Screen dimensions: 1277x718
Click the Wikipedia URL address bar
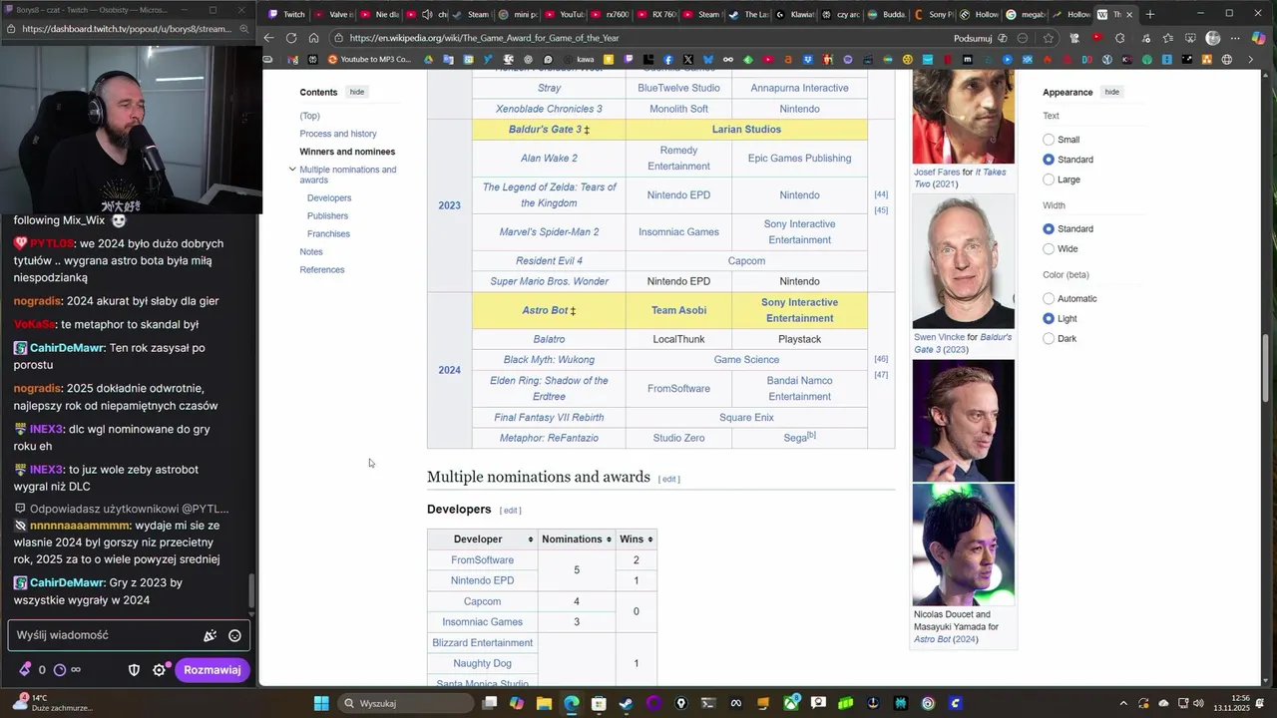[638, 38]
